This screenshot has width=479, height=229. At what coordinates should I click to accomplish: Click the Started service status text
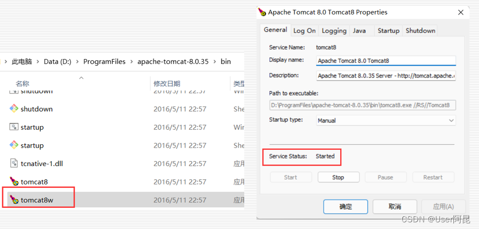click(325, 156)
